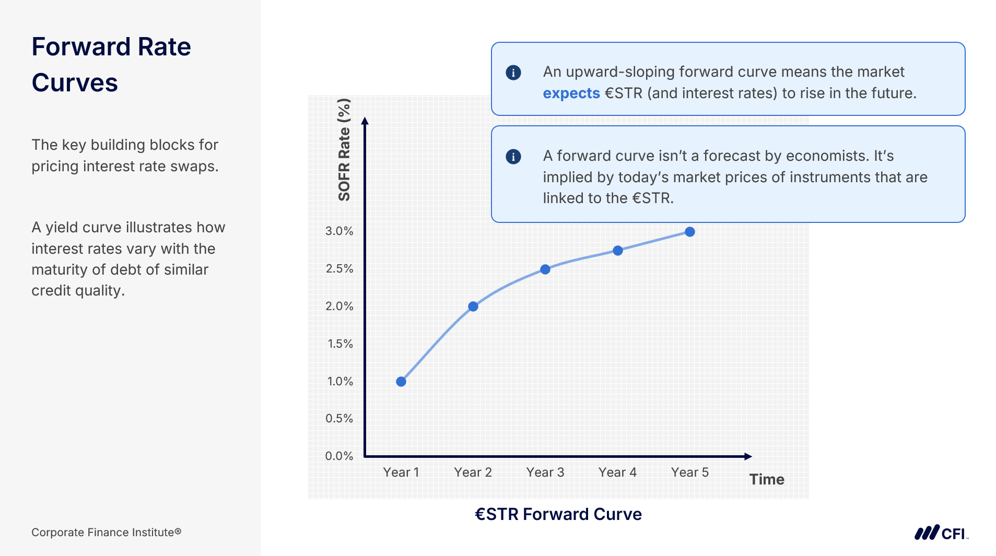The width and height of the screenshot is (996, 556).
Task: Click the Corporate Finance Institute footer text
Action: (x=106, y=533)
